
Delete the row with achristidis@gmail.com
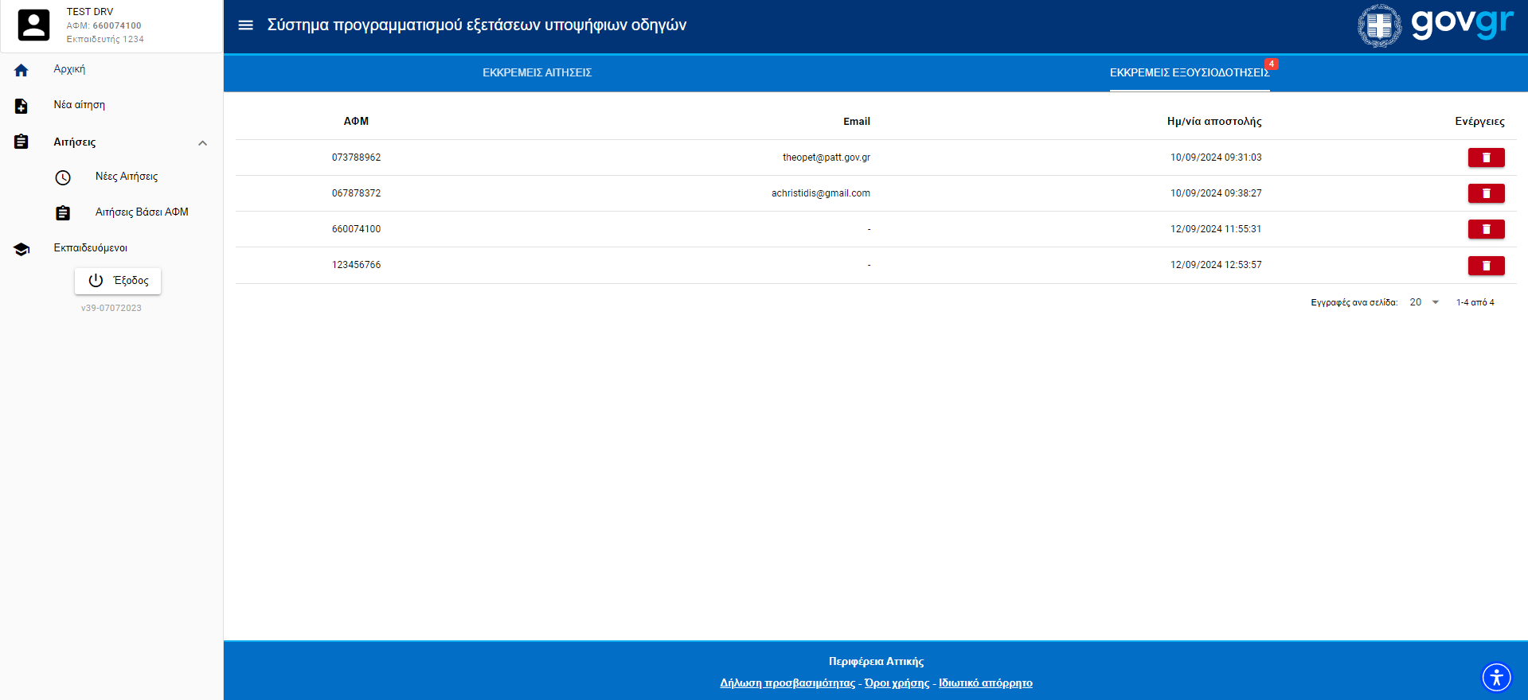[x=1486, y=193]
